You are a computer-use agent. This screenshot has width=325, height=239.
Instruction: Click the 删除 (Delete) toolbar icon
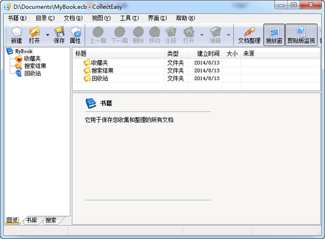[x=138, y=35]
